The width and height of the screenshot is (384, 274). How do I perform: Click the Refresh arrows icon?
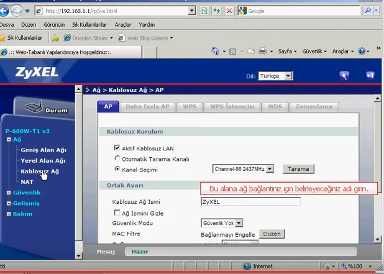[x=217, y=11]
